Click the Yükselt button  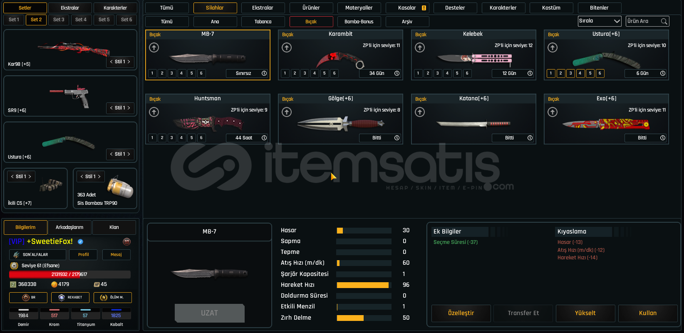[x=585, y=313]
